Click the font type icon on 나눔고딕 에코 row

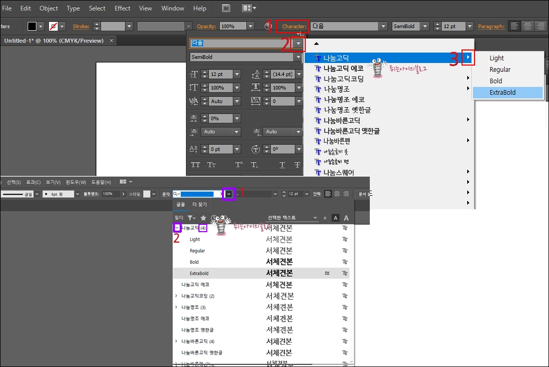[x=345, y=284]
